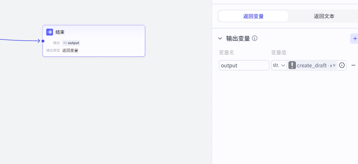
Task: Open the str. type dropdown
Action: point(279,65)
